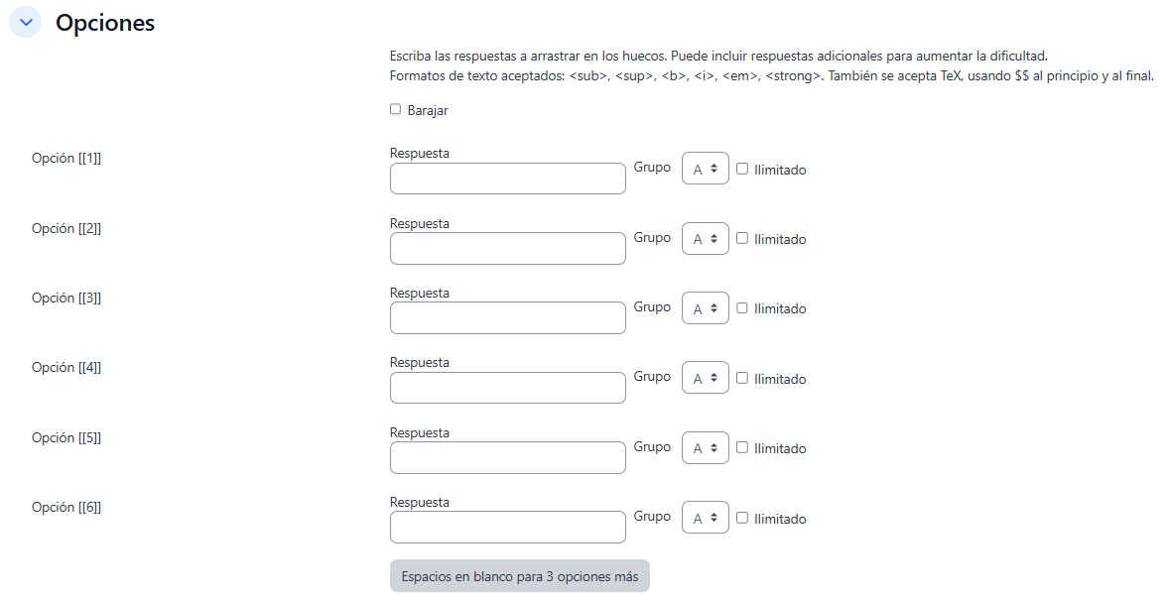
Task: Open Grupo dropdown for Opción [[5]]
Action: point(705,447)
